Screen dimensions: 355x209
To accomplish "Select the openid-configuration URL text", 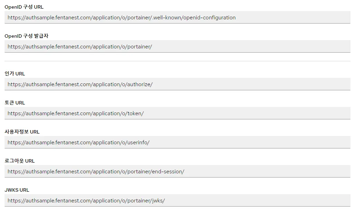I will tap(120, 17).
